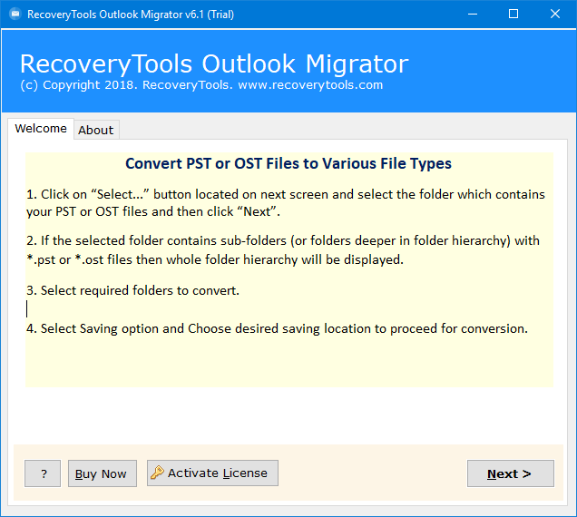577x517 pixels.
Task: Close the Outlook Migrator window
Action: [x=555, y=15]
